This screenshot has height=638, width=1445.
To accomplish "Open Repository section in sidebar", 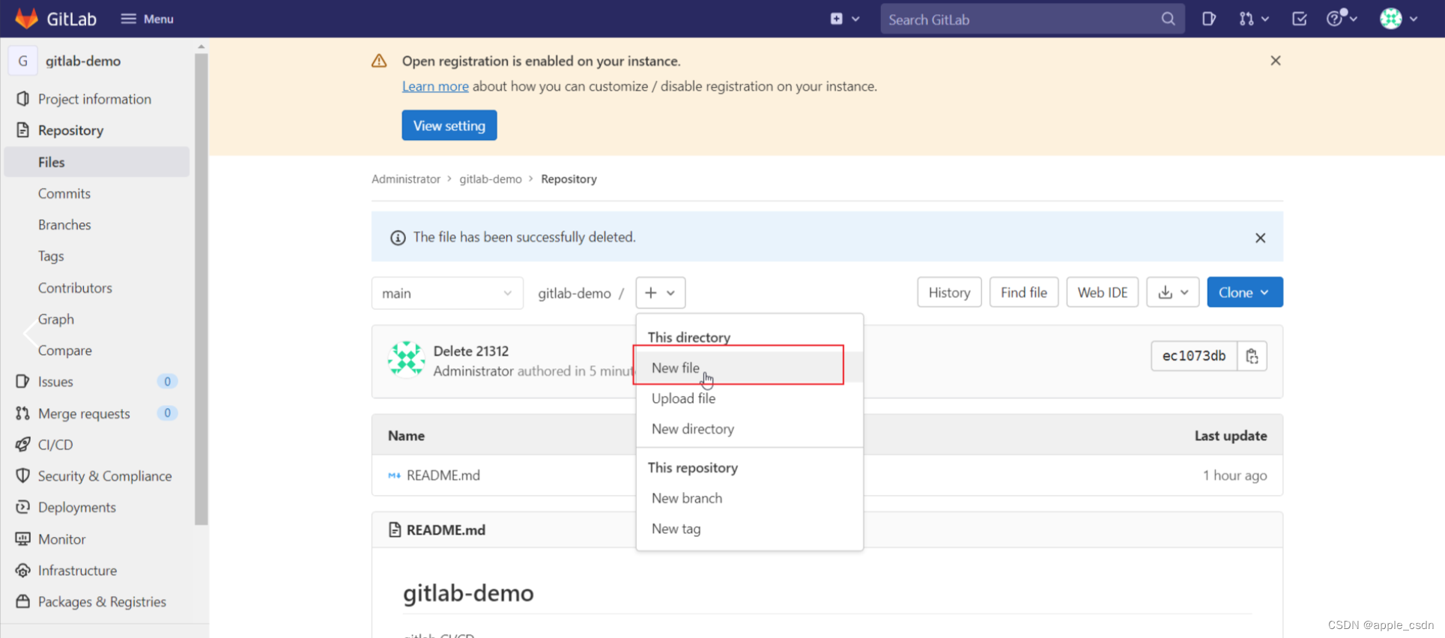I will [x=70, y=130].
